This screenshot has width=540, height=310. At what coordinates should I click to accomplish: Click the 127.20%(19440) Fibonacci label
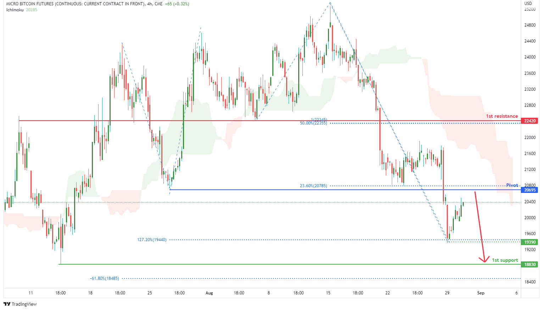[152, 240]
